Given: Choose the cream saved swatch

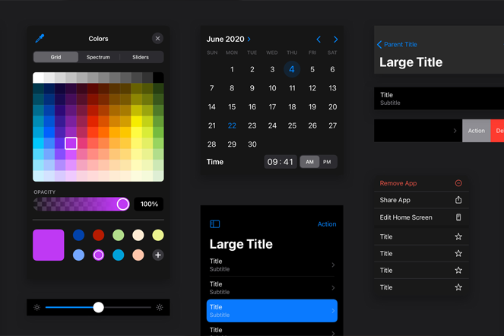Looking at the screenshot, I should [x=138, y=235].
